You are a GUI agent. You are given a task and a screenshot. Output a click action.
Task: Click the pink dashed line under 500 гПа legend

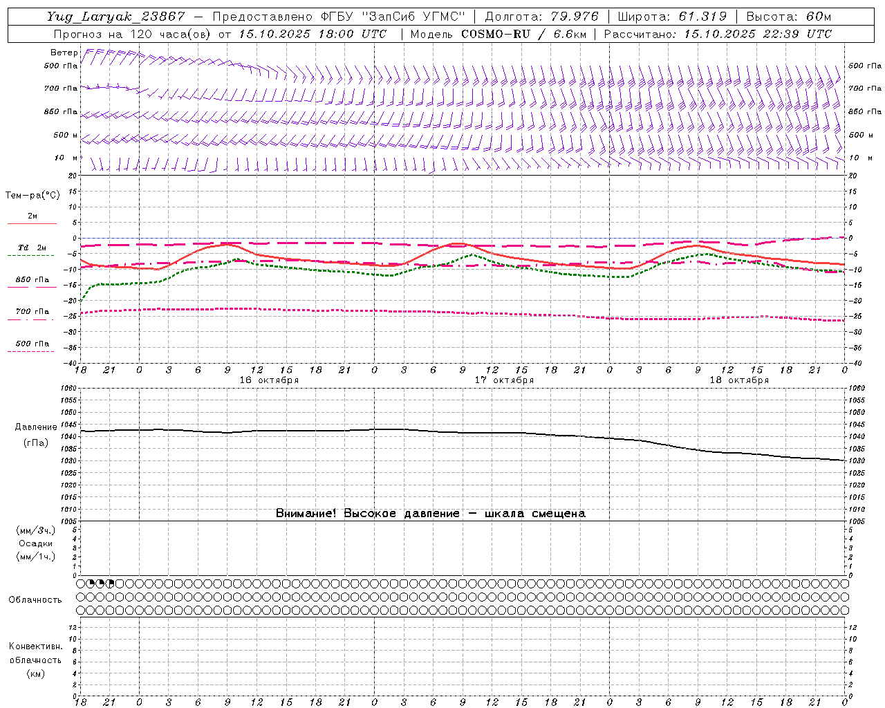point(31,351)
